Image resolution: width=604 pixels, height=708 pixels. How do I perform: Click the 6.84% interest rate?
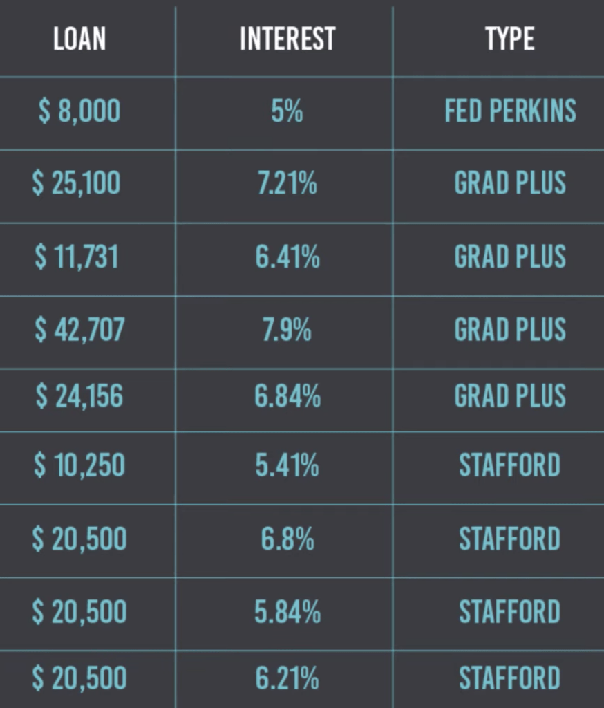tap(287, 396)
